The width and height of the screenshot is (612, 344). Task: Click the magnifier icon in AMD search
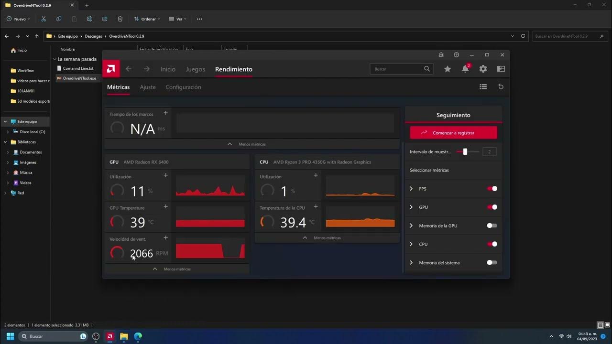coord(427,69)
